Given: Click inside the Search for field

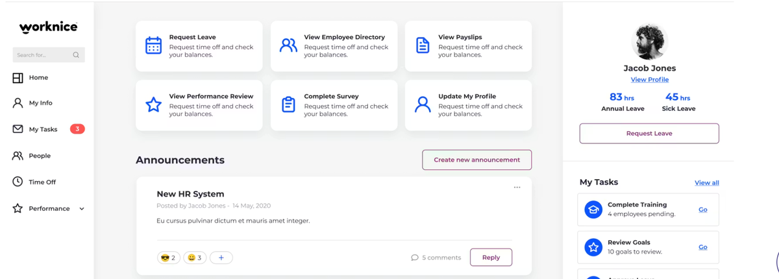Looking at the screenshot, I should [42, 55].
